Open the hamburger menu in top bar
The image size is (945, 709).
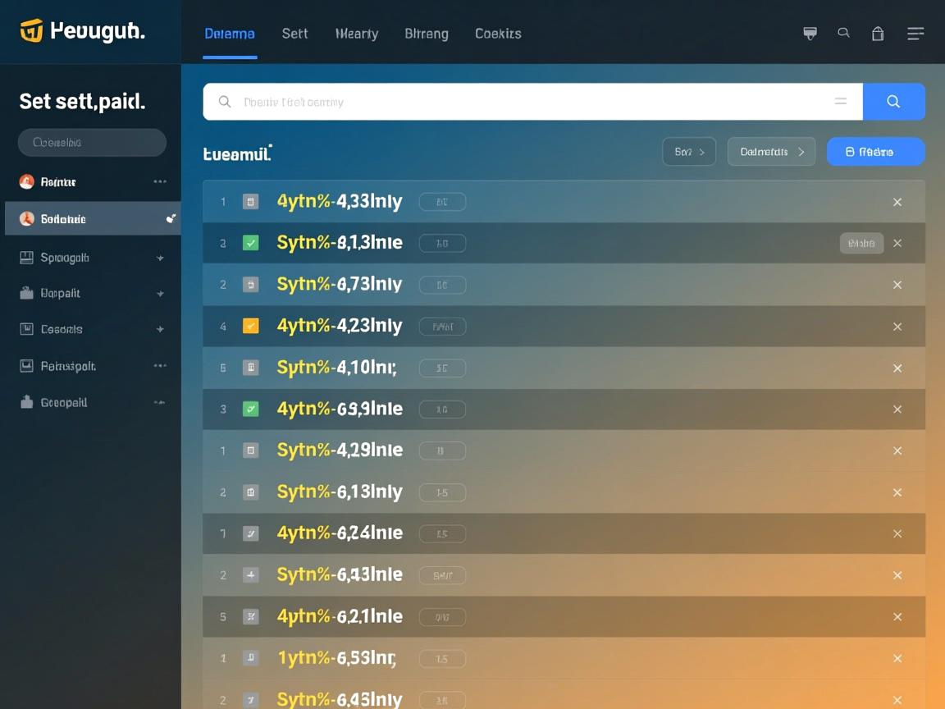915,34
